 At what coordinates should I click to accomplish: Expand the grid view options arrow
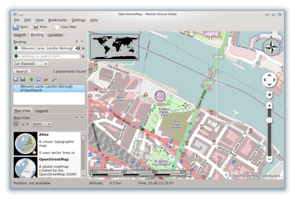coord(28,124)
